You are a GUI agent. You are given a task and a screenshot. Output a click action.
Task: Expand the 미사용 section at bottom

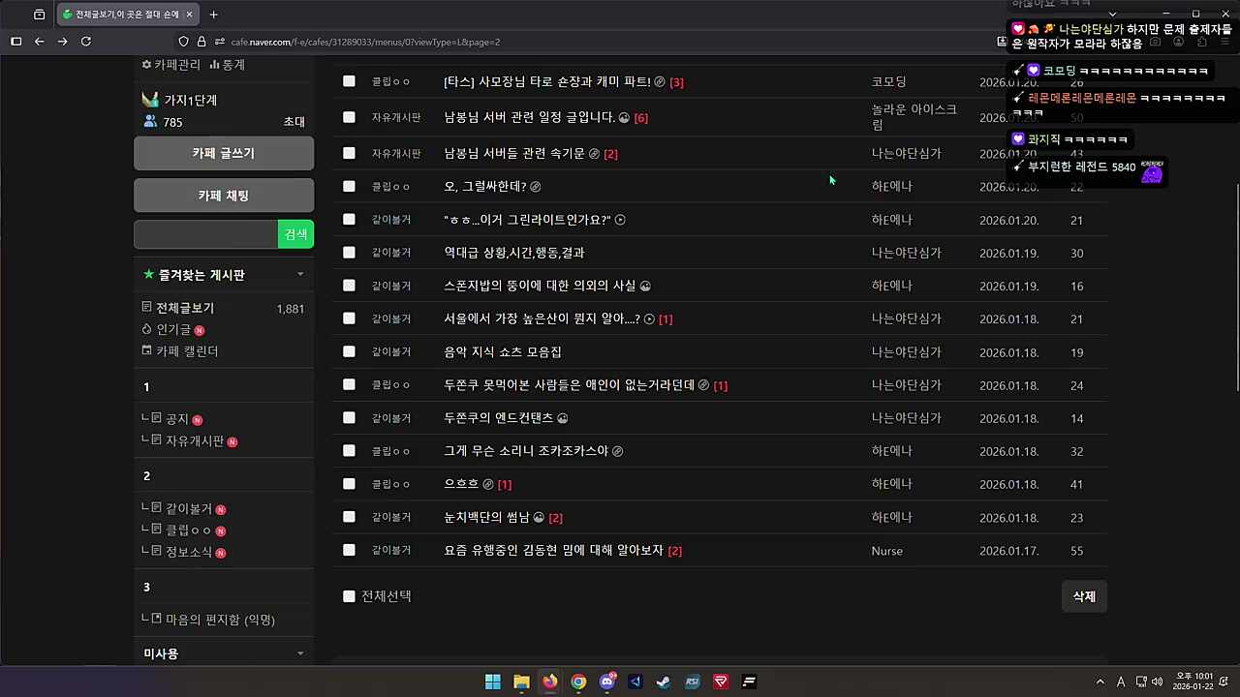[300, 653]
